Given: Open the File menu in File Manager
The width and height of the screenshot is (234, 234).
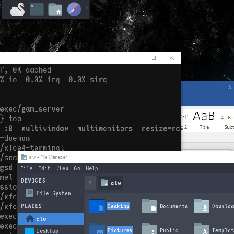Looking at the screenshot, I should pyautogui.click(x=26, y=168).
